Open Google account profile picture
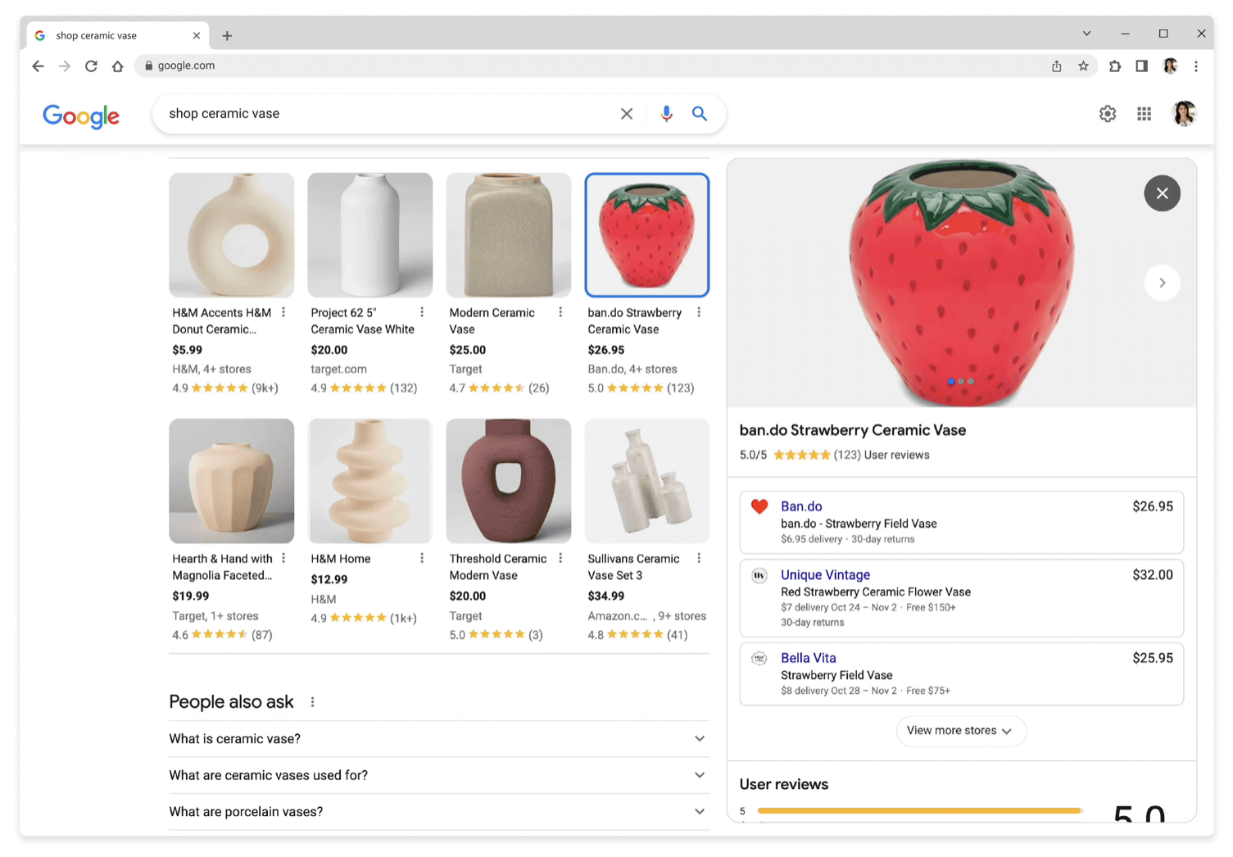The width and height of the screenshot is (1233, 857). [x=1184, y=114]
